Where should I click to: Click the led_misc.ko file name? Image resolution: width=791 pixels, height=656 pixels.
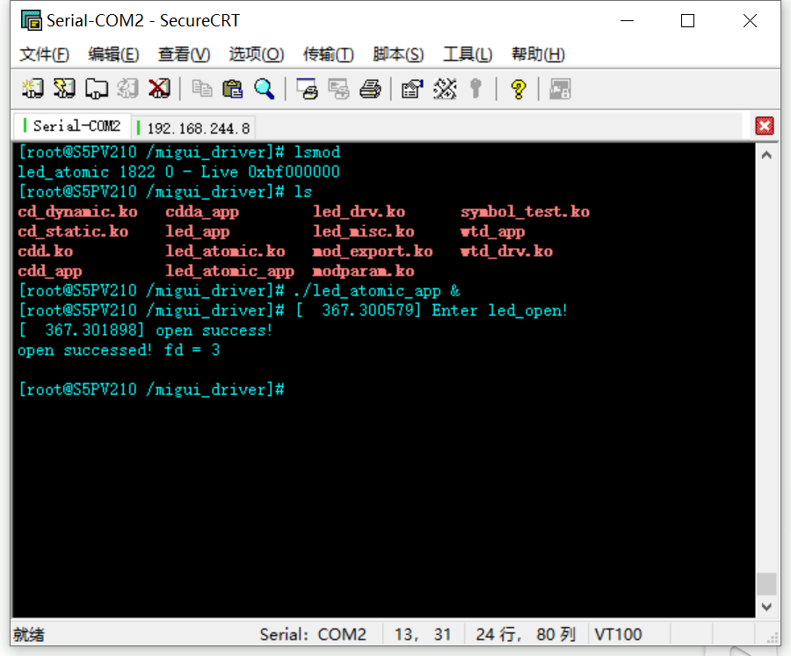pos(363,231)
